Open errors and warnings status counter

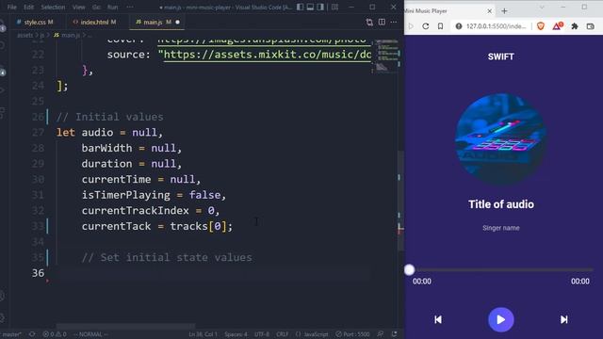(55, 334)
